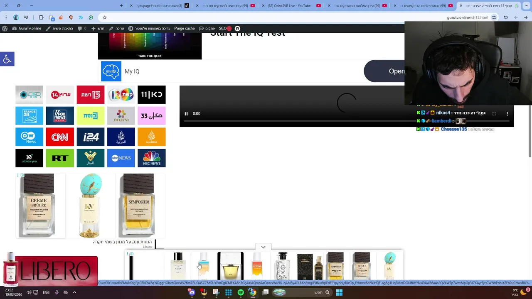
Task: Open the Channel 14 stream tile
Action: pyautogui.click(x=60, y=95)
